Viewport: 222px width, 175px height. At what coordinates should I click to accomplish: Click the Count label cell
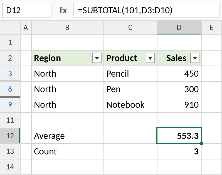(x=68, y=151)
